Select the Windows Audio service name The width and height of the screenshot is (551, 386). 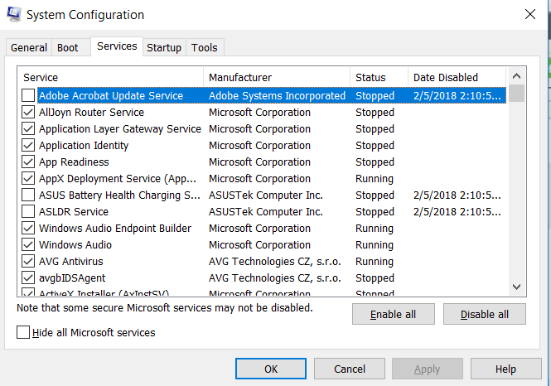75,244
